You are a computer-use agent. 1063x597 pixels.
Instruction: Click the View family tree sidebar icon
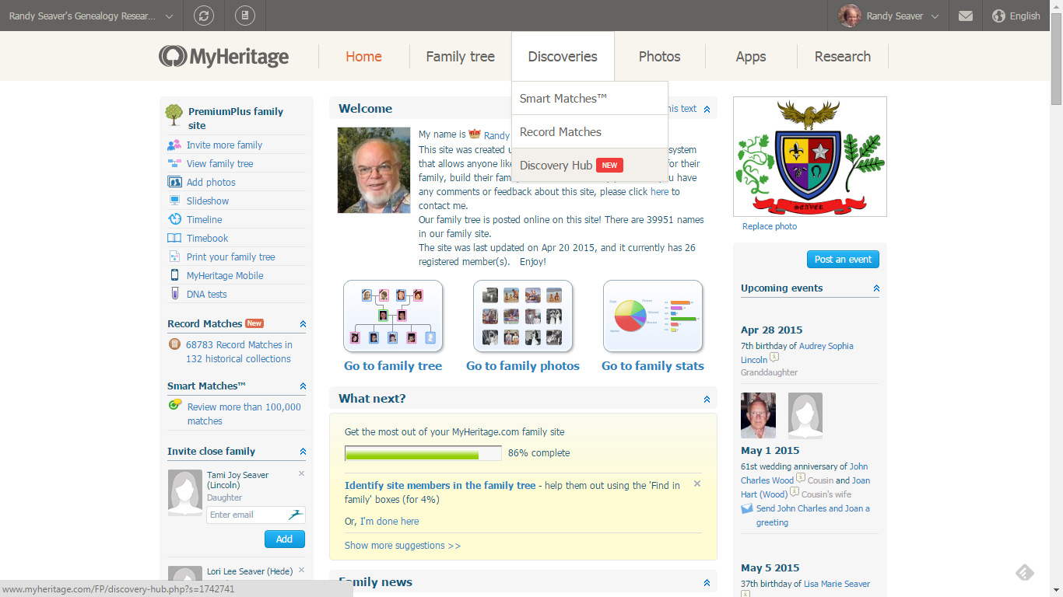pyautogui.click(x=174, y=164)
